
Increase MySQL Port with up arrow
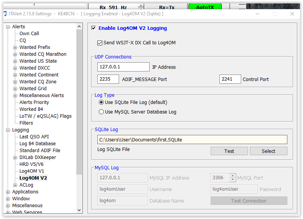click(233, 176)
